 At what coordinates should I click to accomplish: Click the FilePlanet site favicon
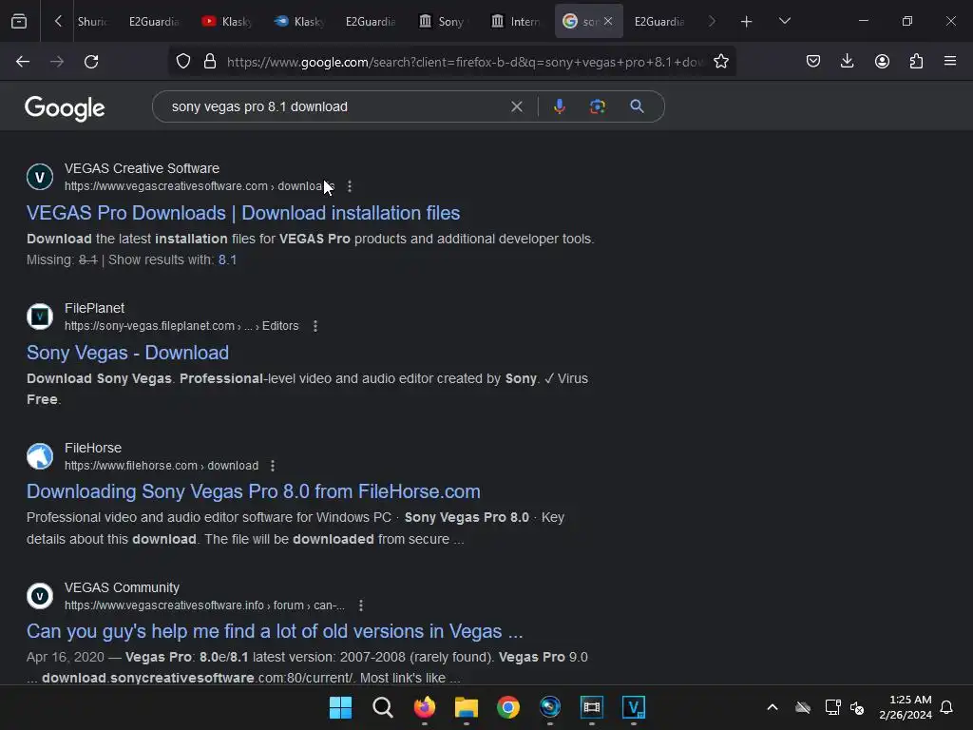[40, 317]
